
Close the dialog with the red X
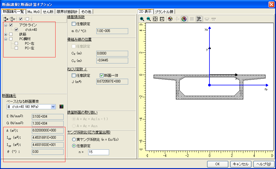coord(271,4)
